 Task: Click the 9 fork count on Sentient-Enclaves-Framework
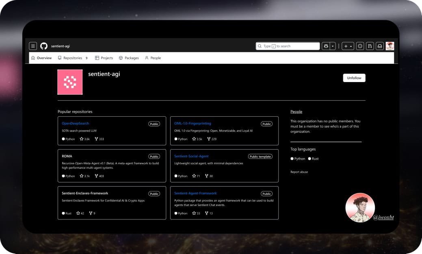pyautogui.click(x=92, y=213)
